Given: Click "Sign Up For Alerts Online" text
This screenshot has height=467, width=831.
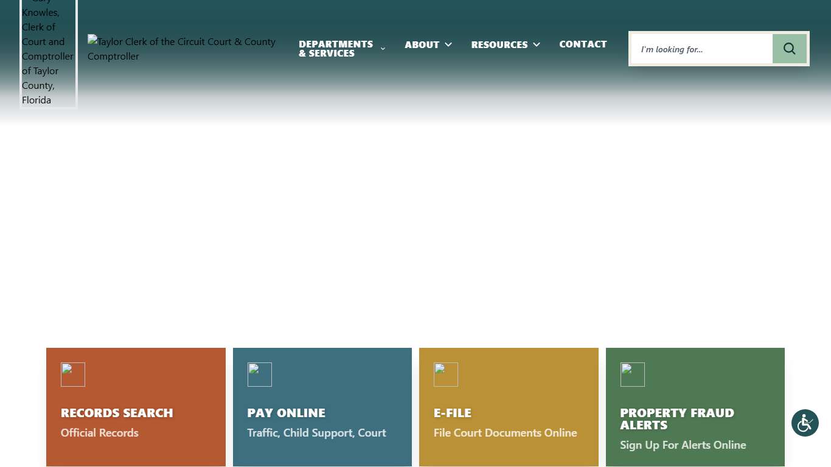Looking at the screenshot, I should [x=683, y=445].
